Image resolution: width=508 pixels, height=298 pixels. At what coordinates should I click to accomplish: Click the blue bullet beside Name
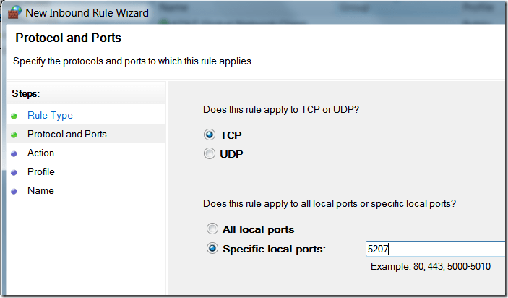coord(14,191)
